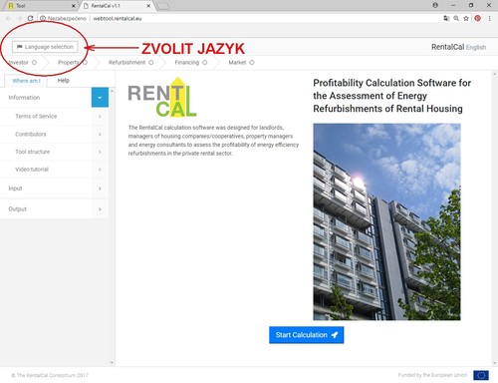Click the address bar URL webtool.rentalcal.eu
Screen dimensions: 498x383
(x=118, y=18)
